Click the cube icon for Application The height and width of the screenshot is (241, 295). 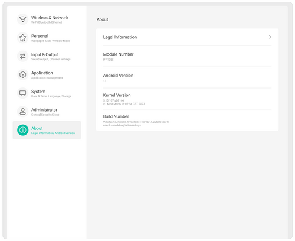coord(22,74)
